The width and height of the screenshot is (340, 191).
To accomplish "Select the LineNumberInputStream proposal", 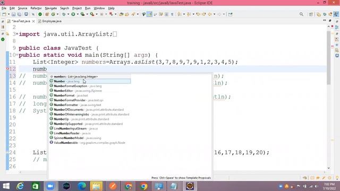I will click(90, 128).
